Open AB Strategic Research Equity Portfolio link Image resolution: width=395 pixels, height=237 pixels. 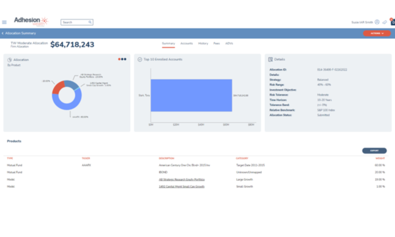pyautogui.click(x=182, y=179)
